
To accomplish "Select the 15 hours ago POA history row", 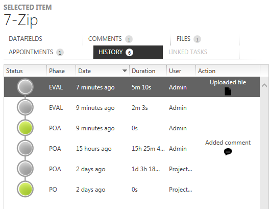I will [x=132, y=149].
